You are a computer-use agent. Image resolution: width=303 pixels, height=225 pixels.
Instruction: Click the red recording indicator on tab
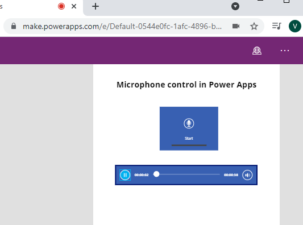point(61,6)
